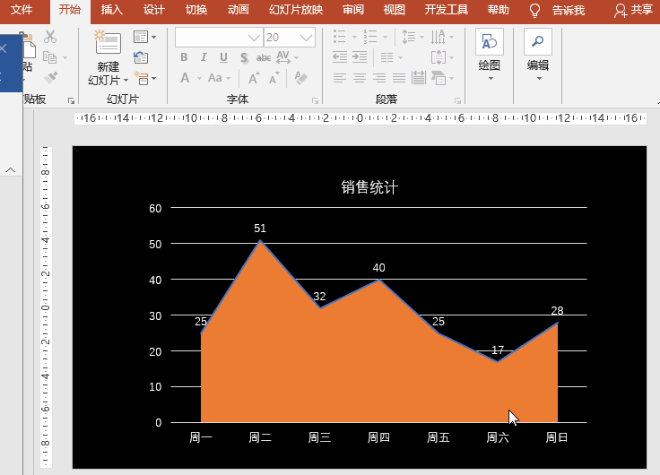Collapse the panel with up chevron
Image resolution: width=660 pixels, height=475 pixels.
point(11,170)
